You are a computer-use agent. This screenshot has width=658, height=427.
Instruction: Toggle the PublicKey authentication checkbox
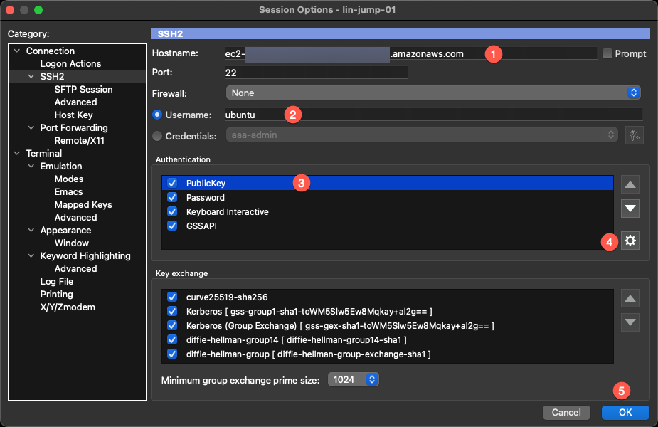(x=172, y=183)
